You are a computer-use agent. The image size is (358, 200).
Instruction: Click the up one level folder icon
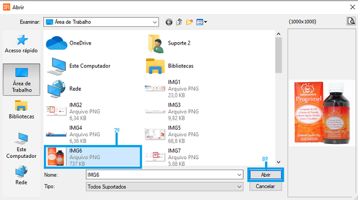179,22
